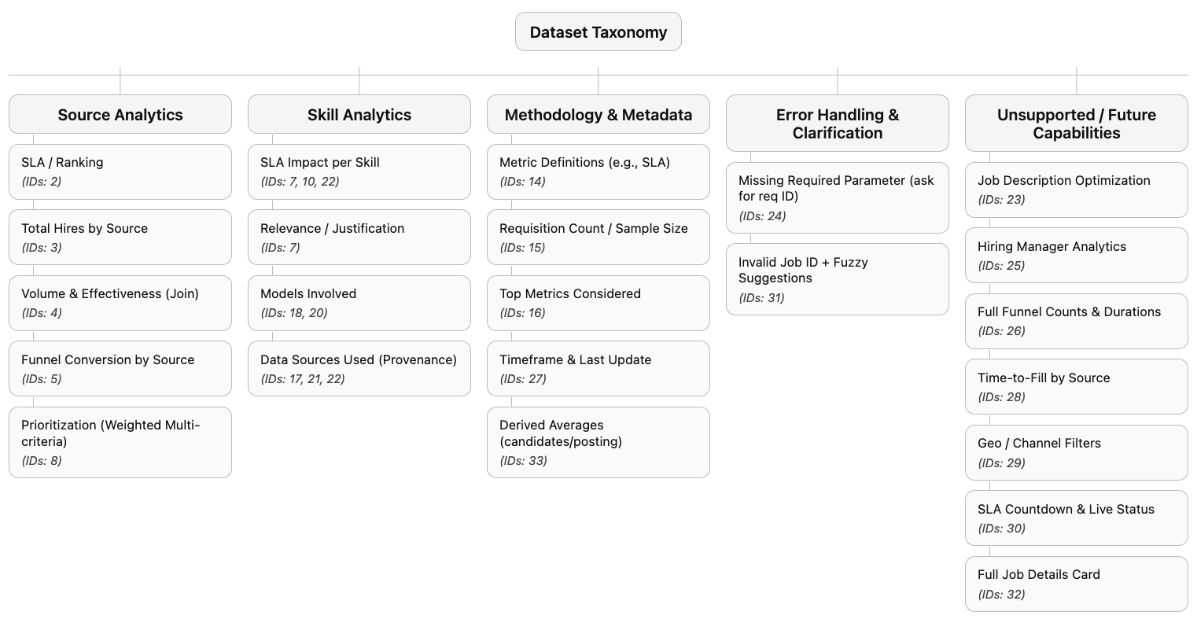This screenshot has width=1197, height=619.
Task: Click Job Description Optimization node
Action: [x=1077, y=190]
